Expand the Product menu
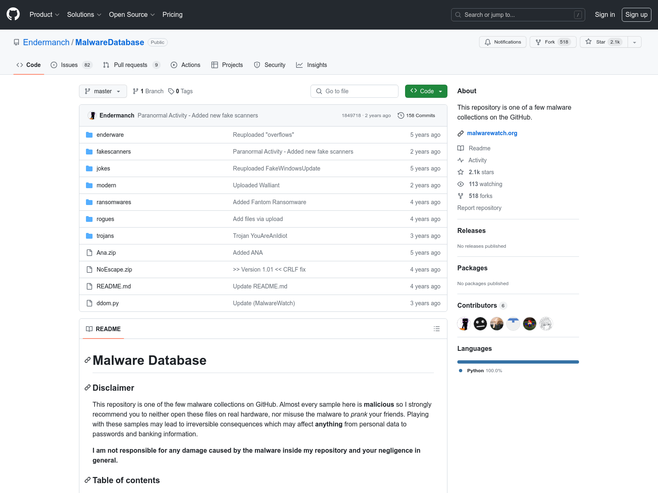Viewport: 658px width, 493px height. (x=44, y=14)
